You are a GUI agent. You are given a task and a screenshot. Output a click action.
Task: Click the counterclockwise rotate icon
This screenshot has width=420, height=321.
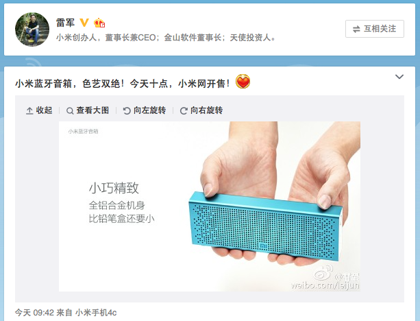(127, 110)
